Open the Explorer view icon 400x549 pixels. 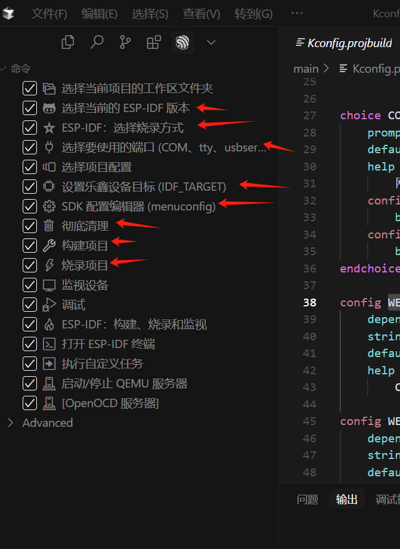tap(68, 42)
